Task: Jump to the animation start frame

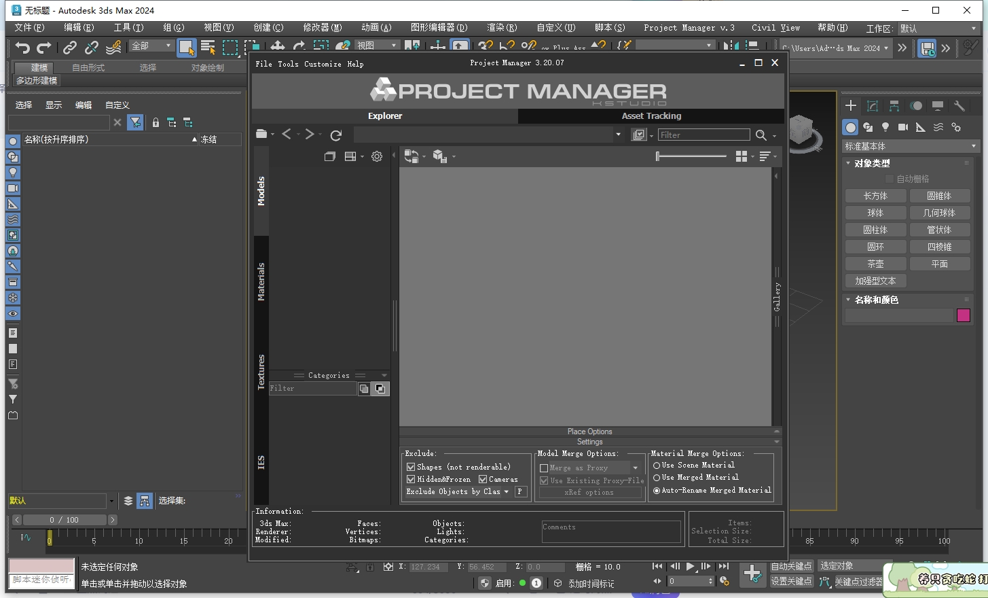Action: (x=657, y=566)
